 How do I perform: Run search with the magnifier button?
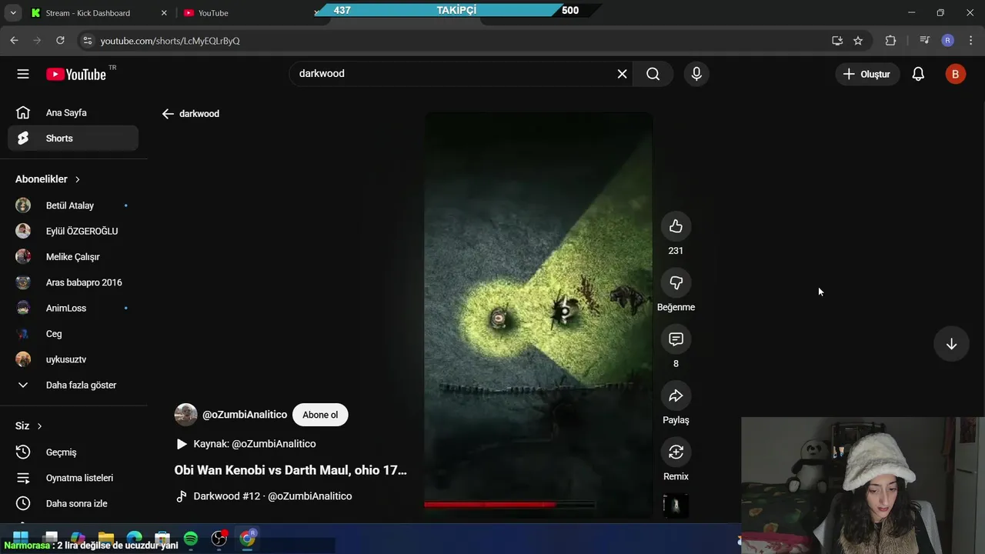(653, 74)
